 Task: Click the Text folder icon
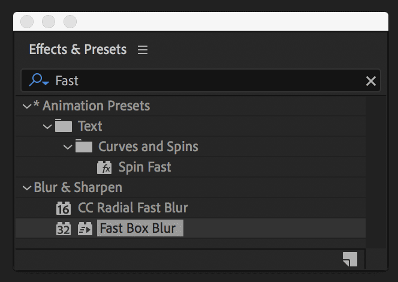[x=63, y=127]
